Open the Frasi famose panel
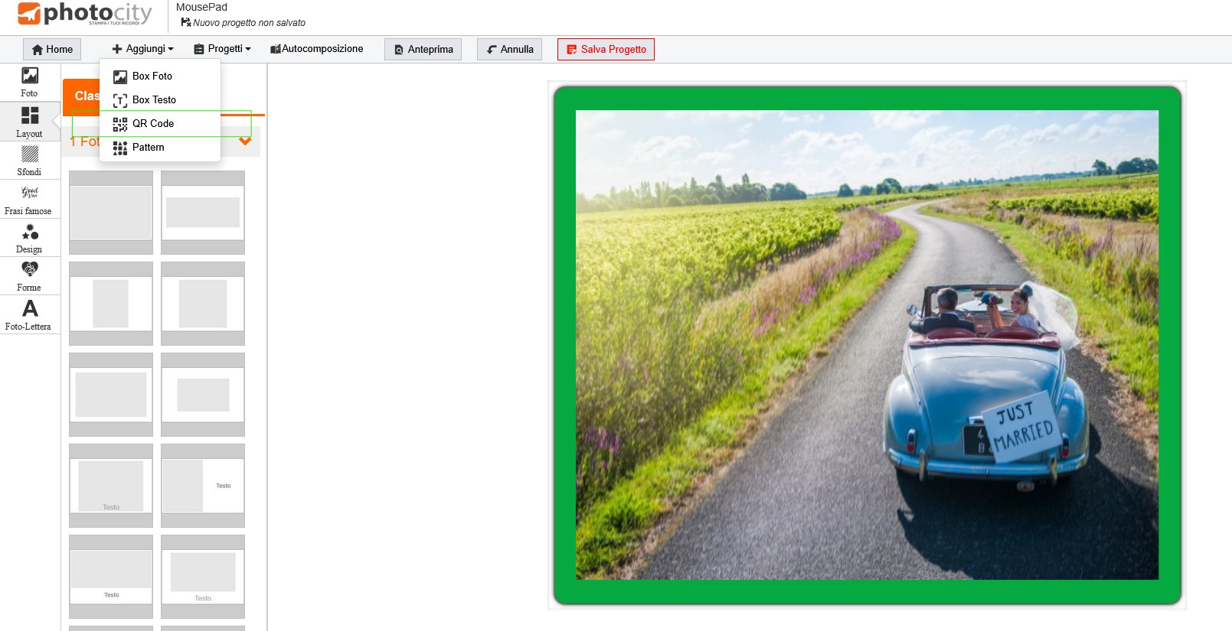The image size is (1232, 631). [x=29, y=200]
